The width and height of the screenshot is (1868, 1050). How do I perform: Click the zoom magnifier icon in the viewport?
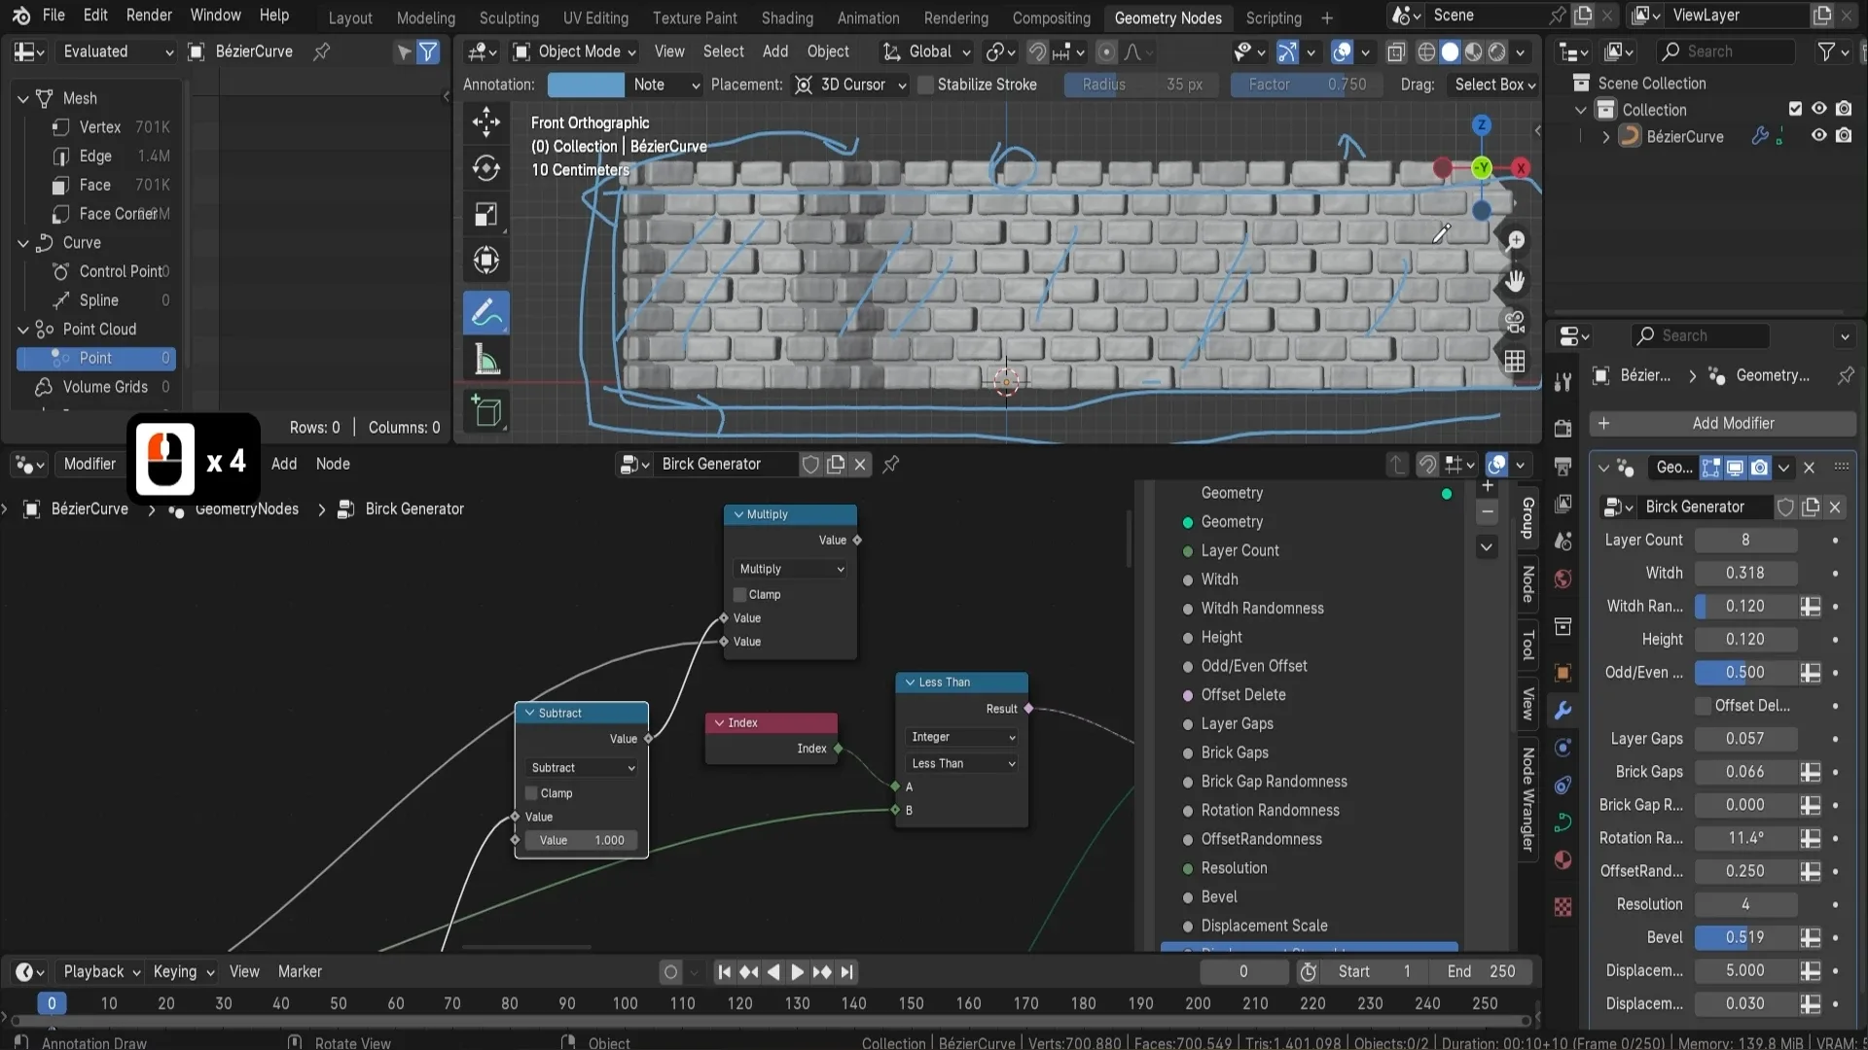1515,240
